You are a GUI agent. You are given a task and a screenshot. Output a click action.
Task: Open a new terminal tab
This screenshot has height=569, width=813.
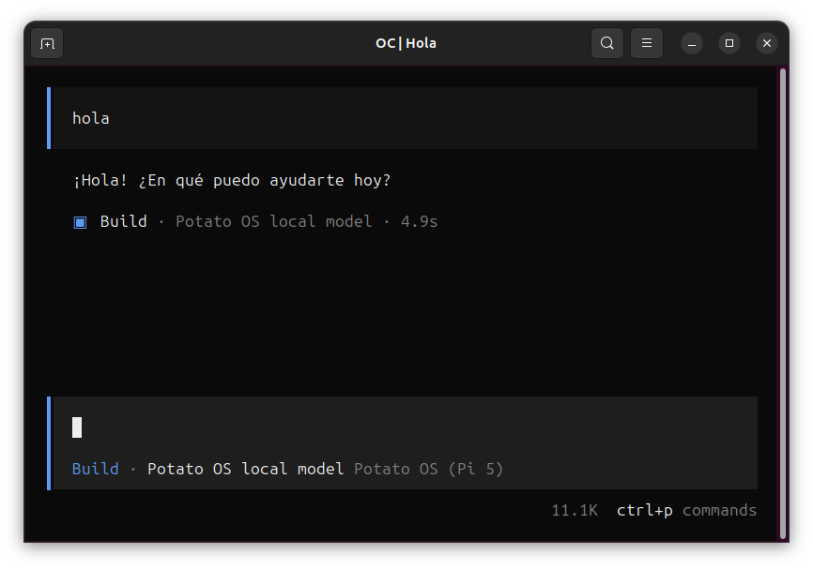47,43
